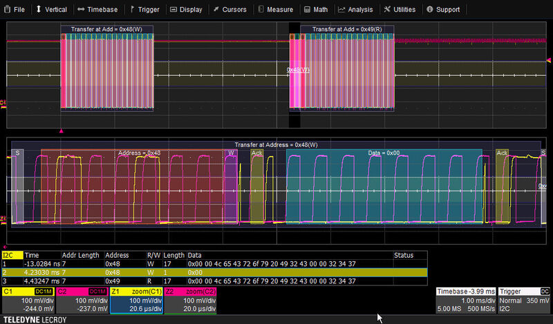
Task: Click 'Transfer at Address = 0x48(W)' zoom label
Action: tap(276, 145)
